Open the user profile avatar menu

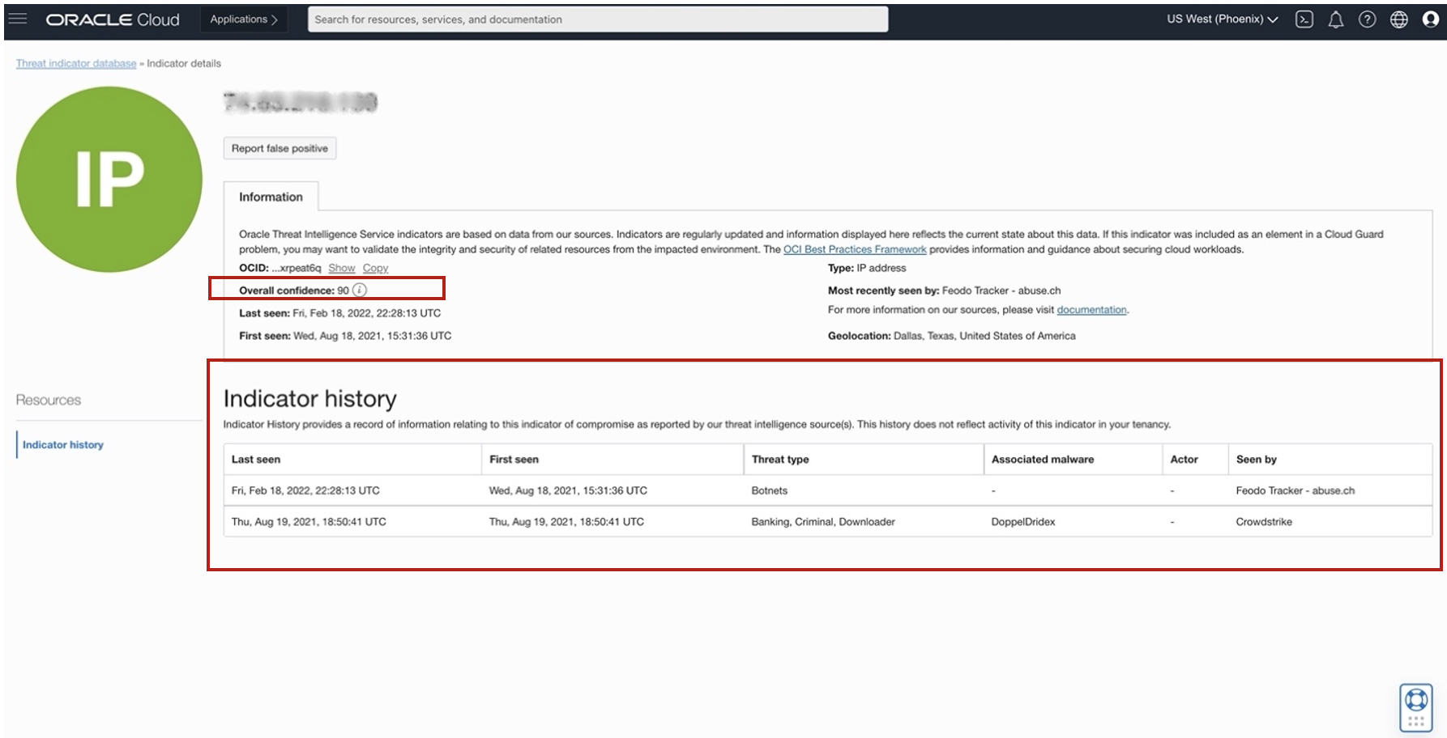click(1430, 19)
